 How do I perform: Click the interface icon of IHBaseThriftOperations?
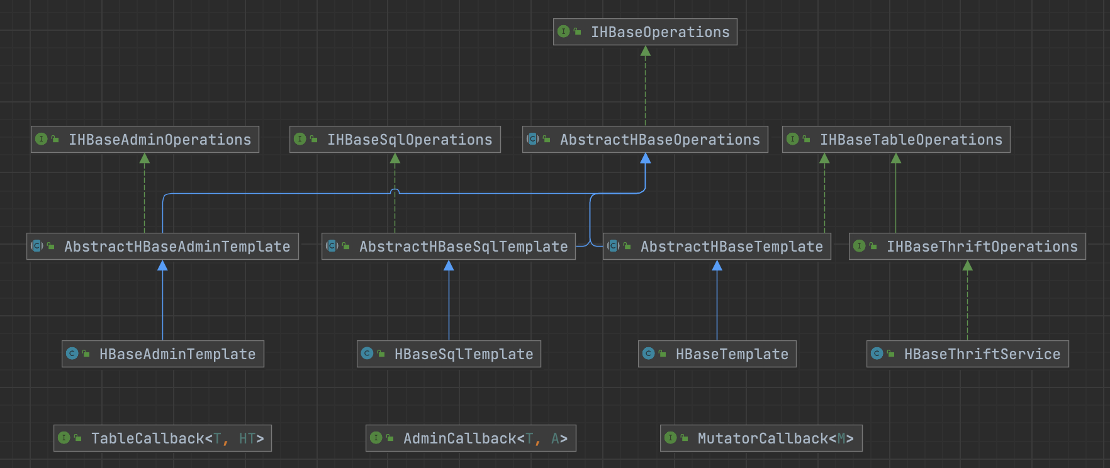pos(860,246)
